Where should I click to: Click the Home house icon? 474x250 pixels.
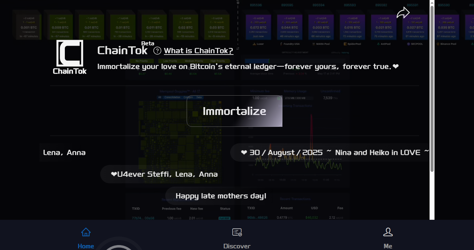point(86,232)
